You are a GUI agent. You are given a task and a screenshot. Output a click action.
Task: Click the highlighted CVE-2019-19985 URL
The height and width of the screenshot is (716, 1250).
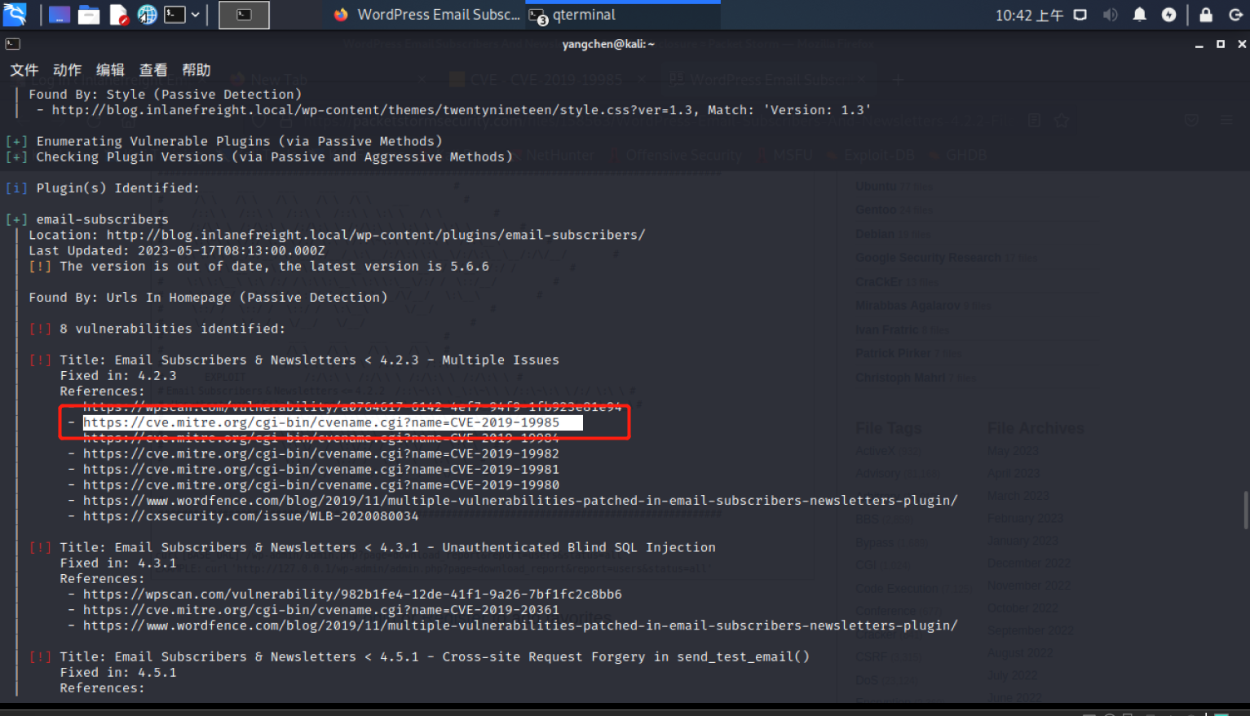321,422
